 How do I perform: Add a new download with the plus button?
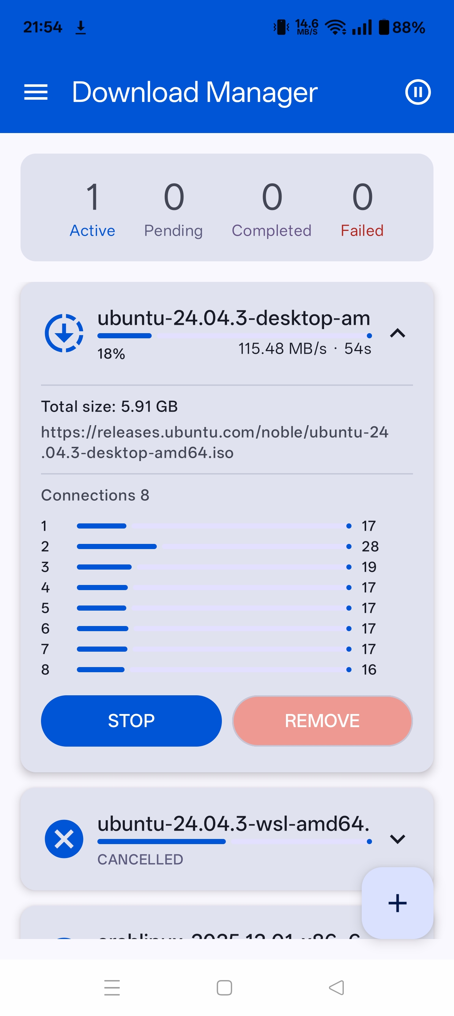click(397, 903)
